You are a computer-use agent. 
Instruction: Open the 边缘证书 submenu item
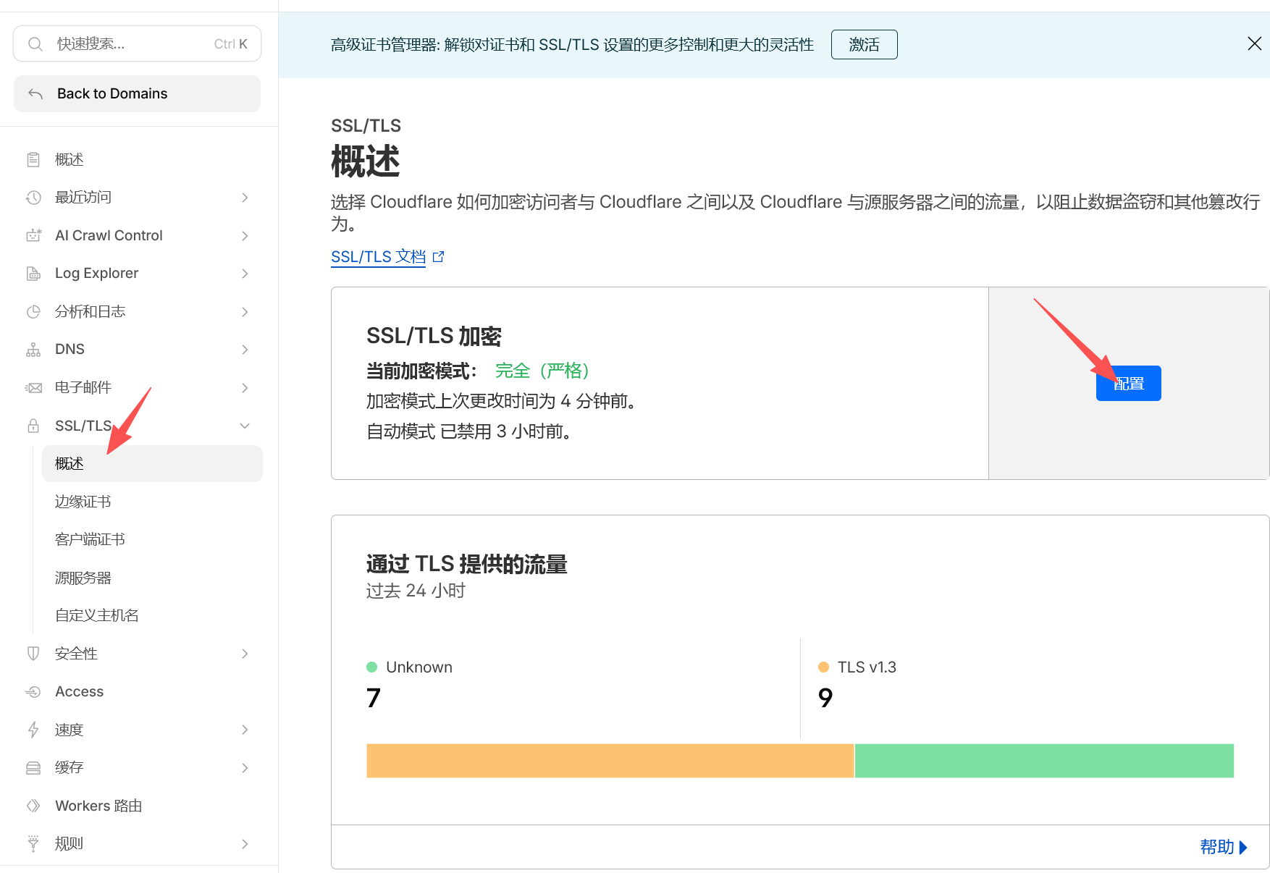coord(83,502)
